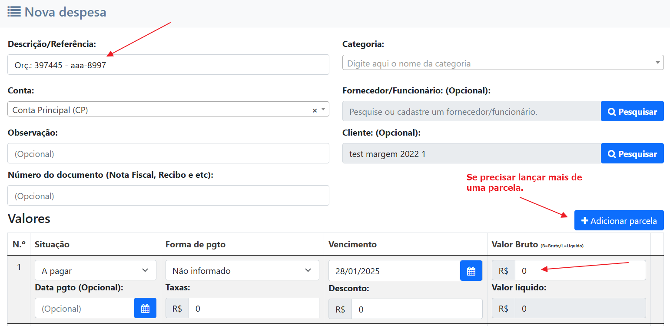
Task: Click the Valor Bruto amount field
Action: [580, 271]
